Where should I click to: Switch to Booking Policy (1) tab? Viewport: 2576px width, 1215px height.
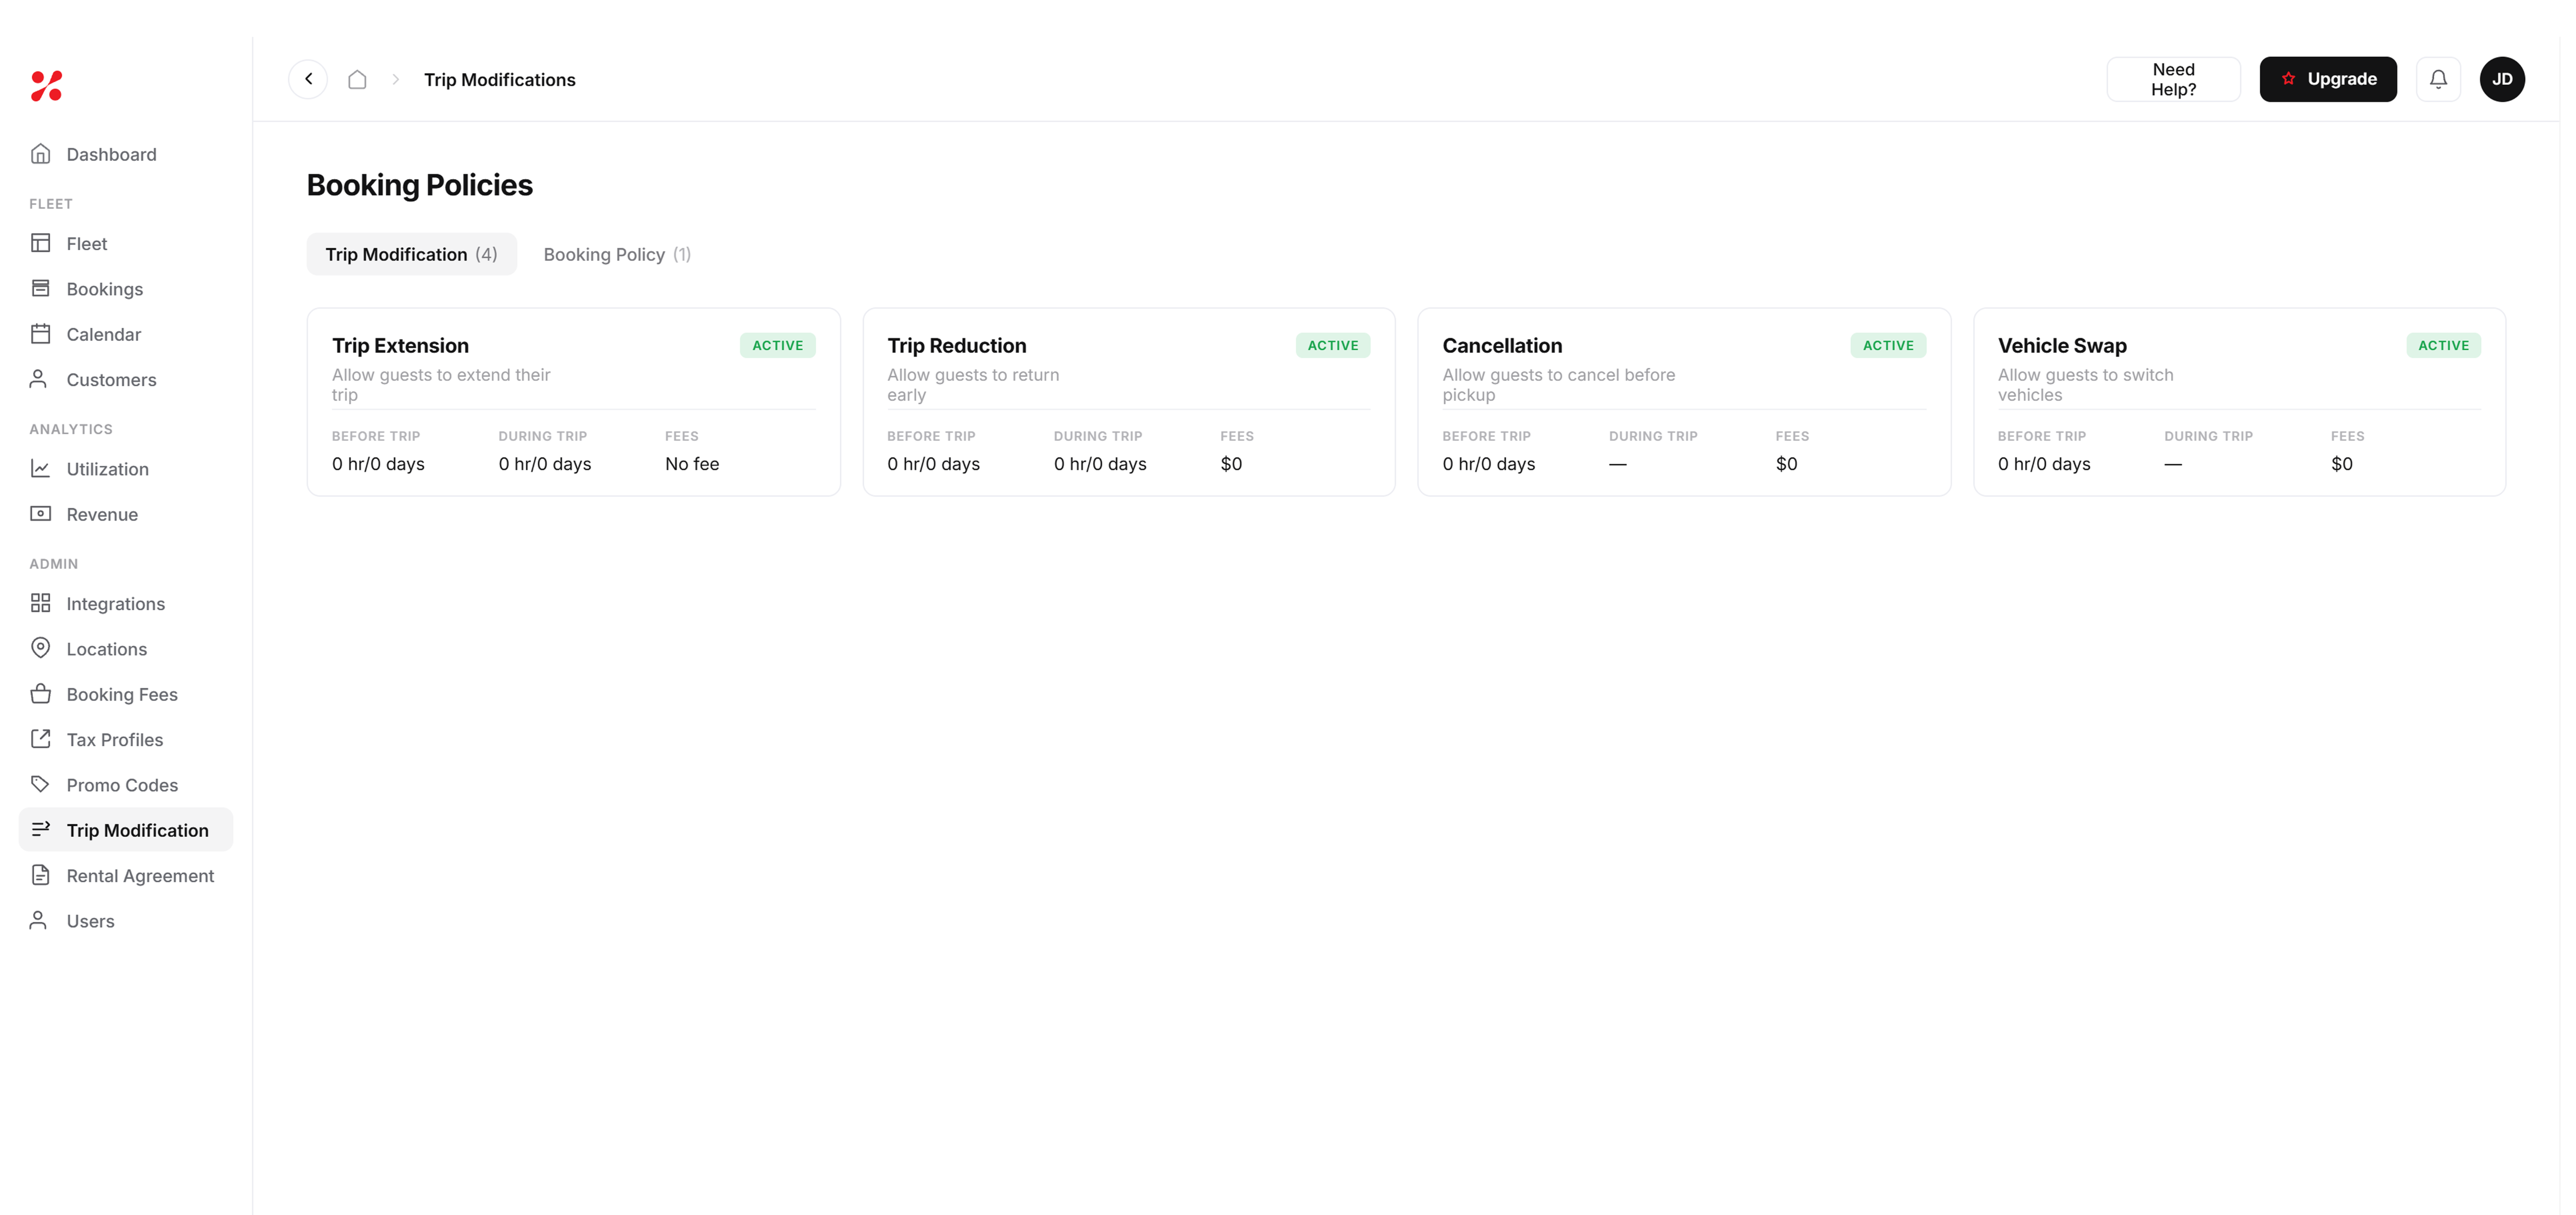[617, 254]
